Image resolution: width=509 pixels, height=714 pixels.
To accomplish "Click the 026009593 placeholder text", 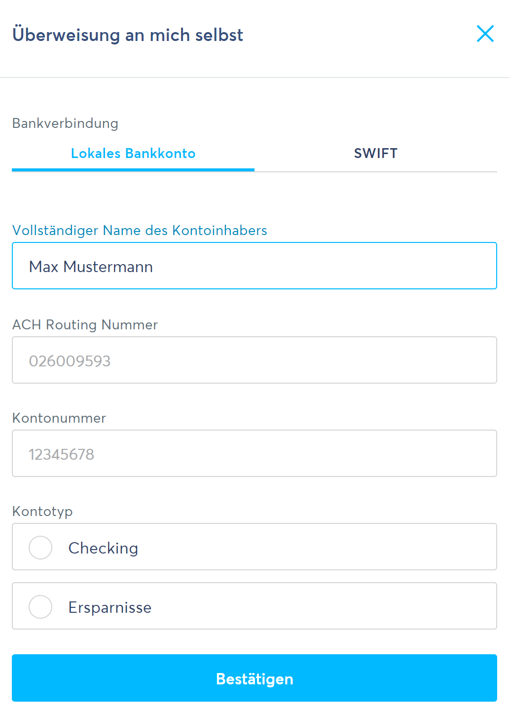I will coord(70,361).
